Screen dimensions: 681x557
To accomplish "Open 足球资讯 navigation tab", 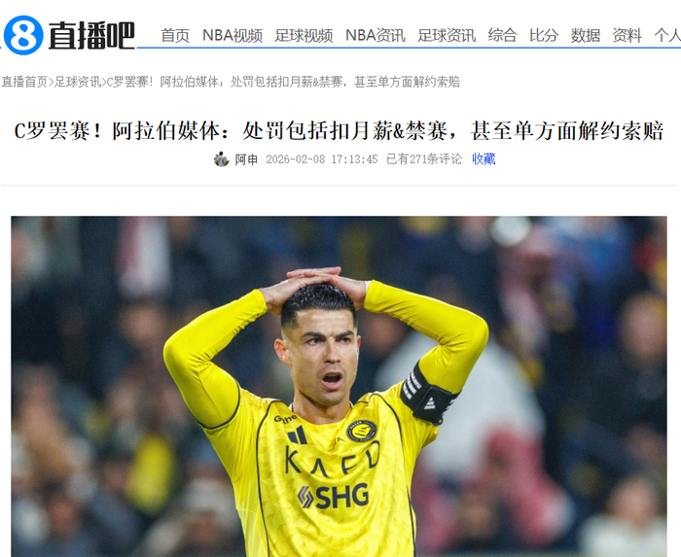I will pyautogui.click(x=447, y=35).
